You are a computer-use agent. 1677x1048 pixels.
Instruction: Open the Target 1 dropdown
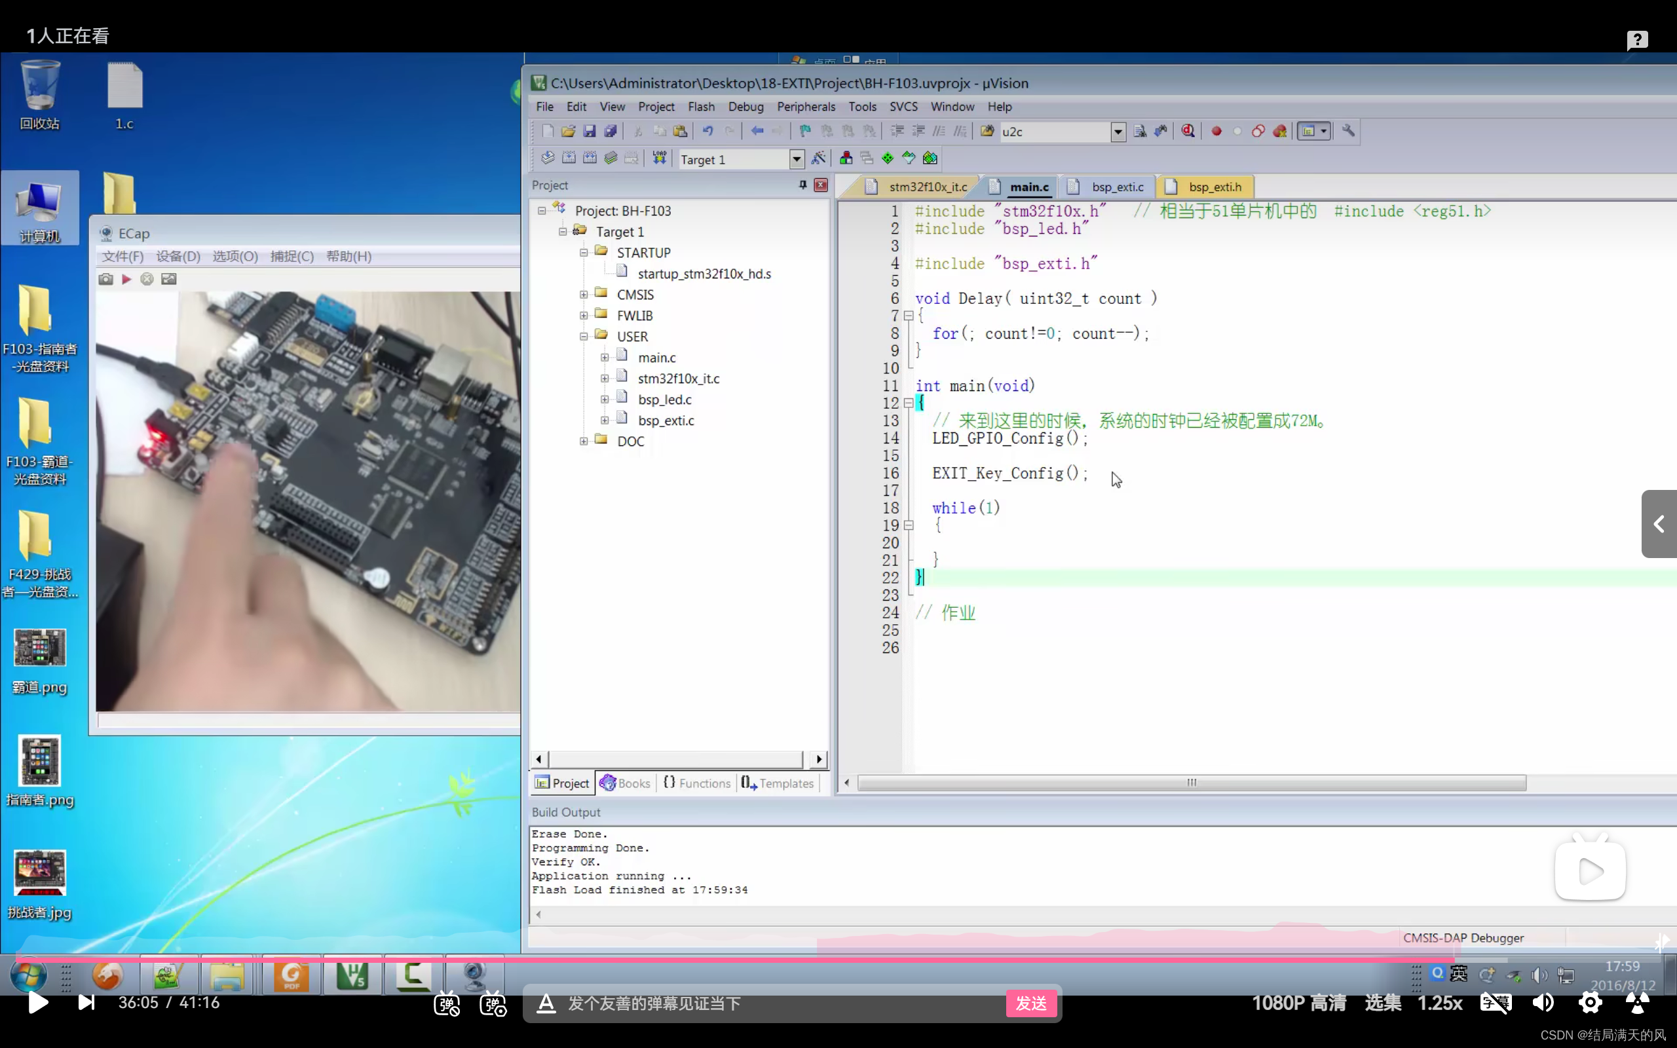(x=796, y=159)
